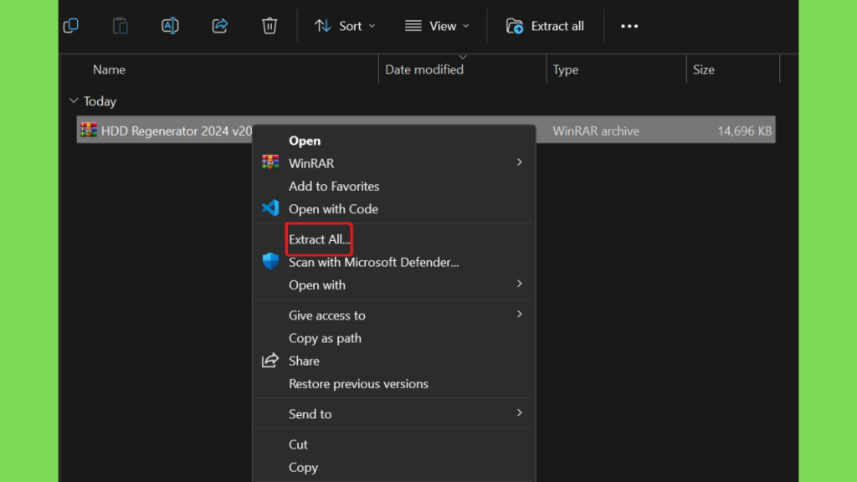Click the Copy icon in toolbar

coord(71,26)
